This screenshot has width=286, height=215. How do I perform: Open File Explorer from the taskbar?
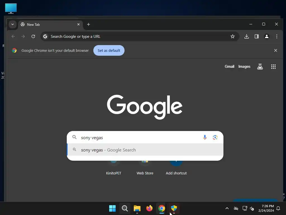tap(137, 208)
